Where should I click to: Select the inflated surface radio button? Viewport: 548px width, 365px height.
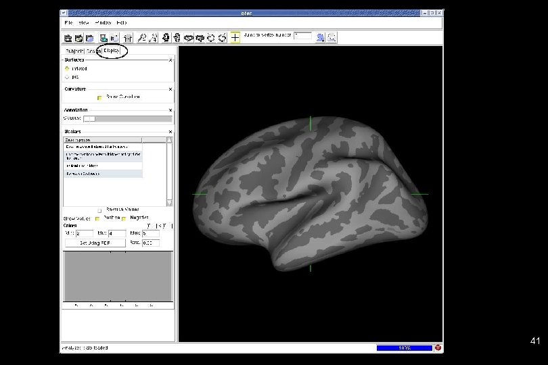click(67, 68)
